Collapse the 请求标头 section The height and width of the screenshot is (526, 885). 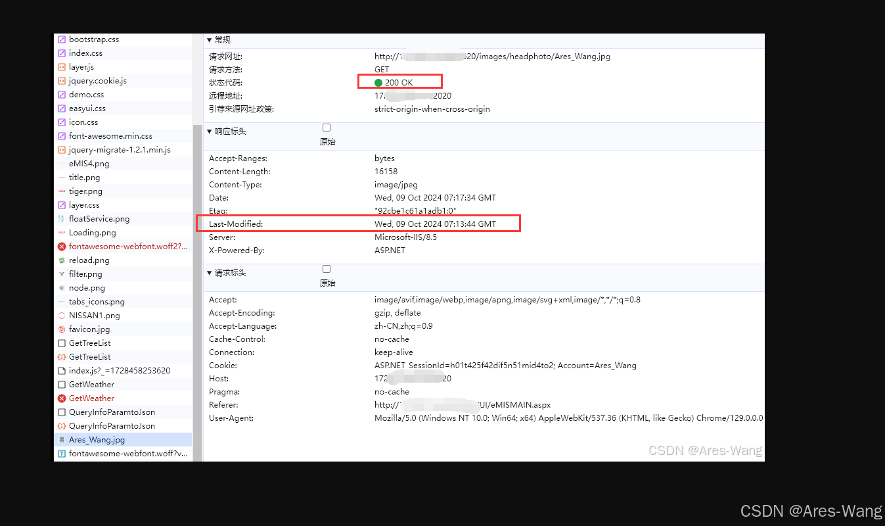[209, 272]
